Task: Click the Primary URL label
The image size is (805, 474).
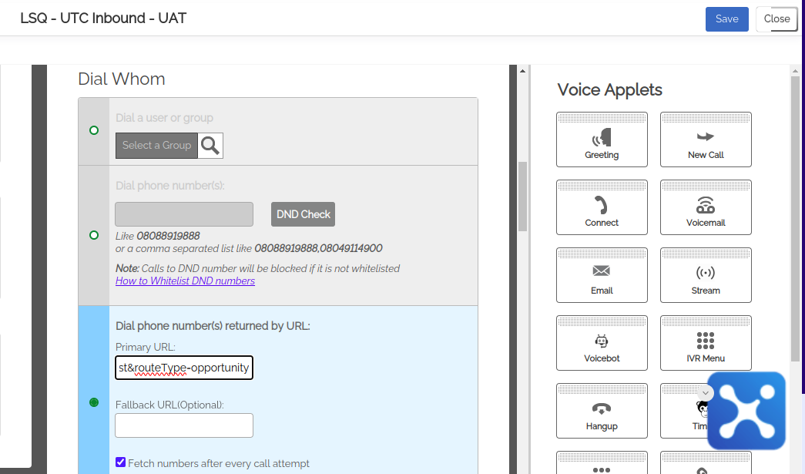Action: [146, 347]
